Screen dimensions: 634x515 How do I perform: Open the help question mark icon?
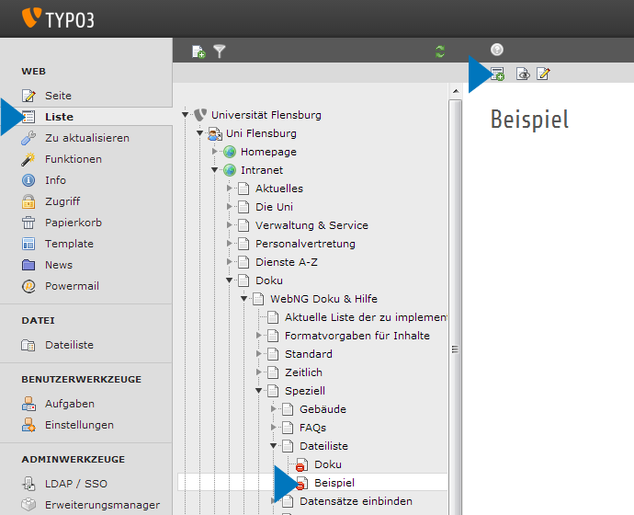[497, 51]
